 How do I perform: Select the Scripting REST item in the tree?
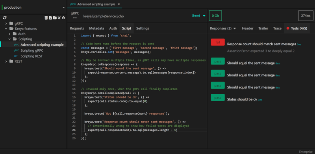[31, 56]
